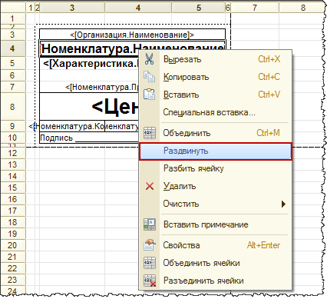The height and width of the screenshot is (299, 327).
Task: Choose Вырезать from the context menu
Action: pos(215,59)
